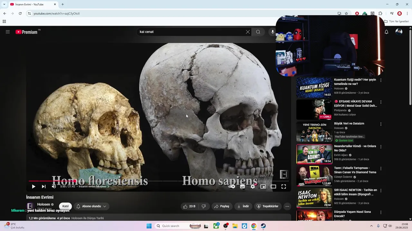Switch to miniplayer mode
Image resolution: width=412 pixels, height=231 pixels.
pyautogui.click(x=263, y=186)
